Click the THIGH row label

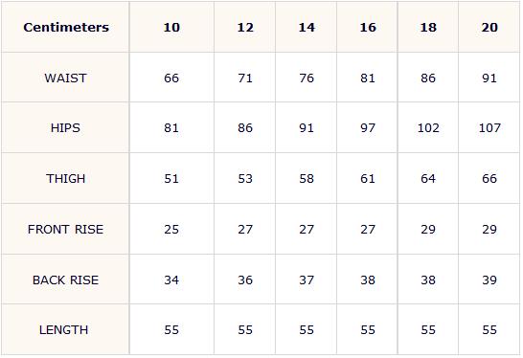[66, 179]
